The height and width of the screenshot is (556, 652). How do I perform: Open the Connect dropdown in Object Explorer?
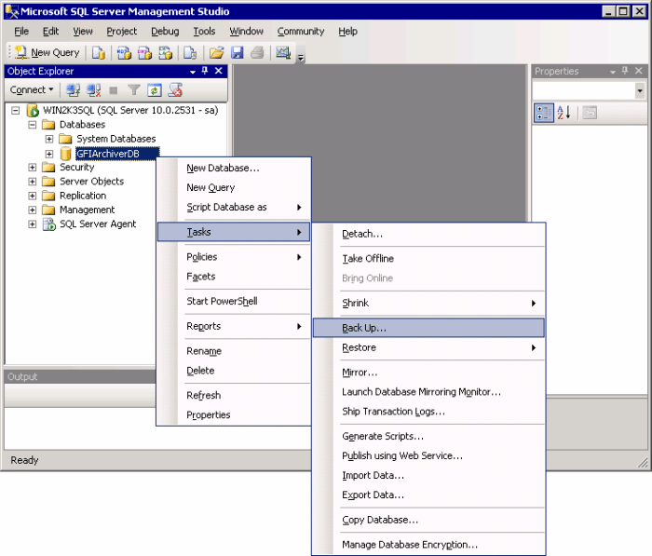click(x=32, y=89)
